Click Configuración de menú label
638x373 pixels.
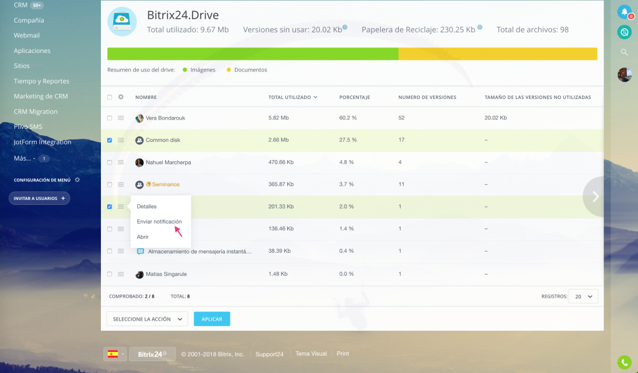coord(42,180)
